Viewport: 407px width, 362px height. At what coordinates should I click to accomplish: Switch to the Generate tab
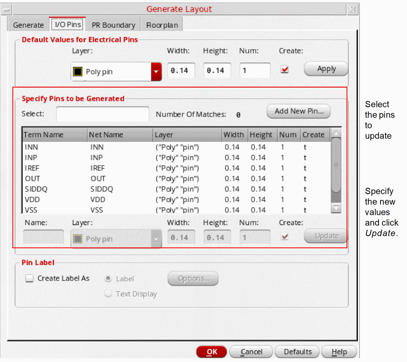pos(28,25)
